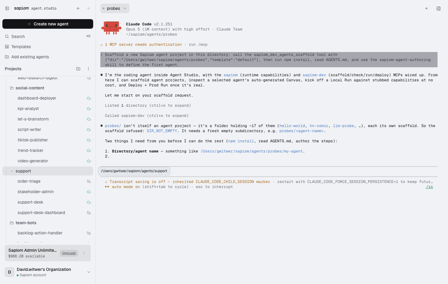Go forward using the right arrow
448x284 pixels.
[88, 8]
